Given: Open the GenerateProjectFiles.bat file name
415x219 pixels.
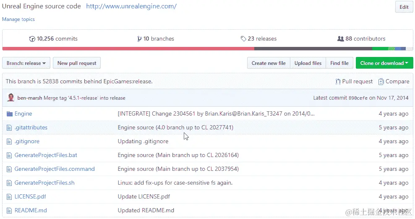Looking at the screenshot, I should pyautogui.click(x=46, y=155).
